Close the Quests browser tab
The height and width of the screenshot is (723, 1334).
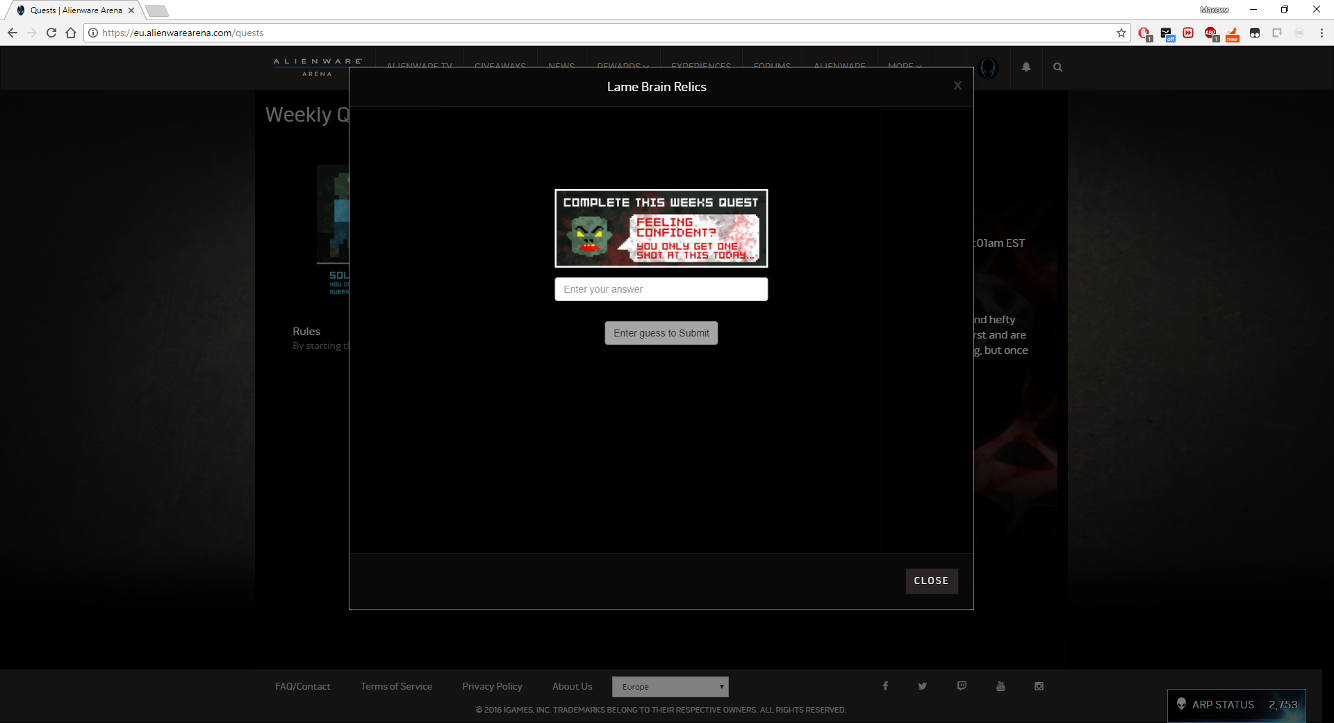pos(131,10)
